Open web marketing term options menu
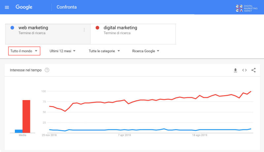 click(x=84, y=30)
